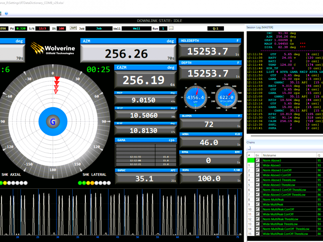
Task: Click the WOBA 46.0 value
Action: coord(211,142)
